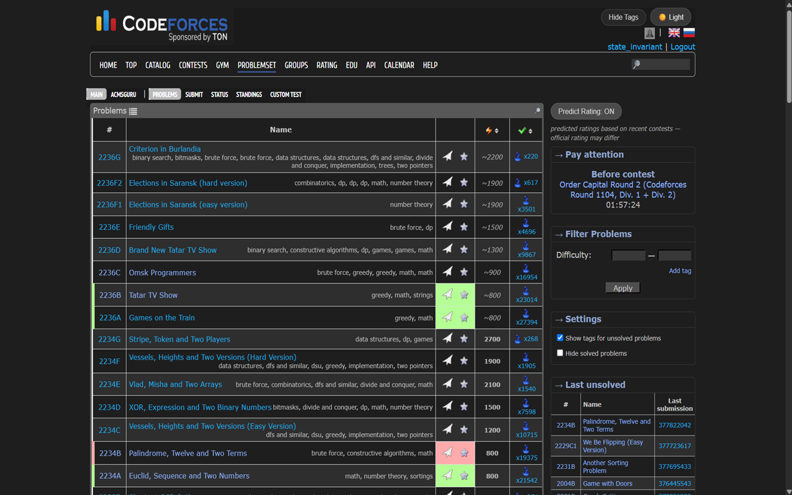The width and height of the screenshot is (792, 495).
Task: Click the search magnifier in the navigation bar
Action: [637, 64]
